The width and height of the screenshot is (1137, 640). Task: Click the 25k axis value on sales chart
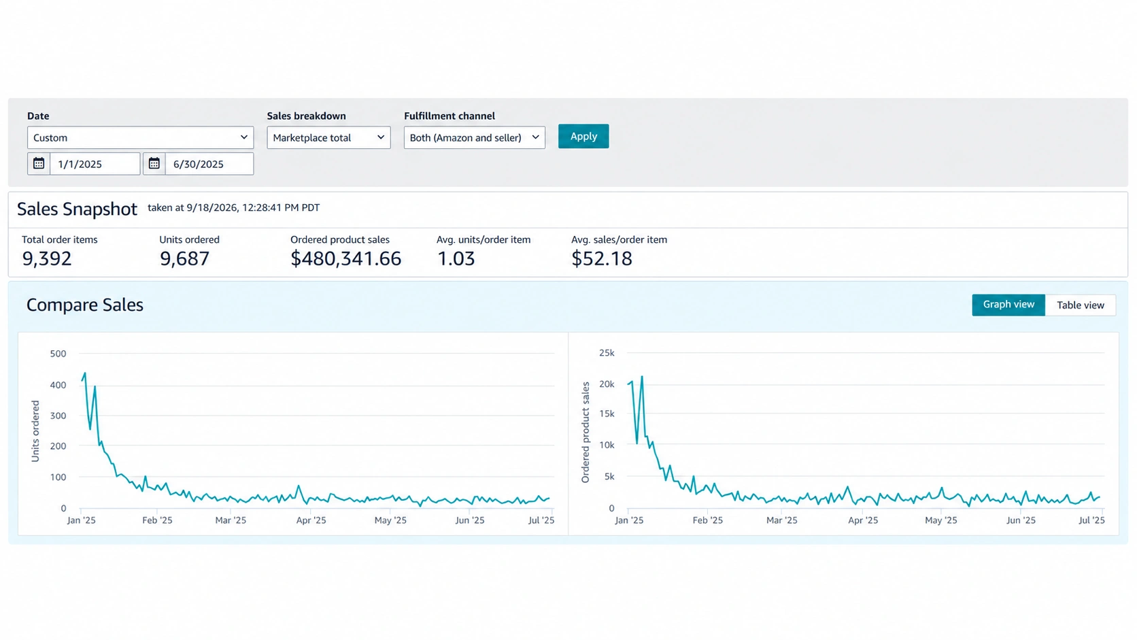coord(607,353)
